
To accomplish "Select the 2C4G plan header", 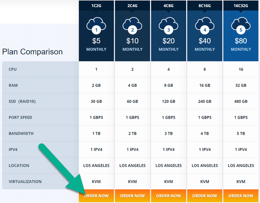I will (x=132, y=5).
